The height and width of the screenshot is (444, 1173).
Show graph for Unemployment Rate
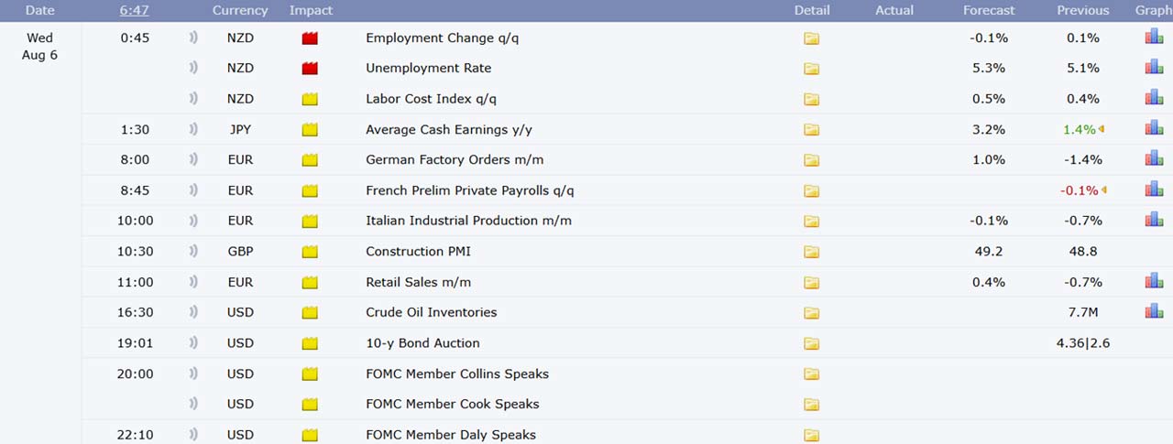click(1153, 68)
